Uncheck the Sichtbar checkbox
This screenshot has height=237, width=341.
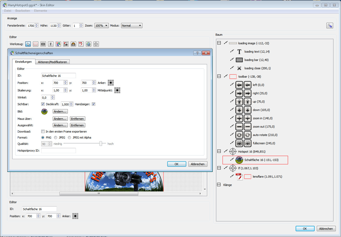point(43,104)
